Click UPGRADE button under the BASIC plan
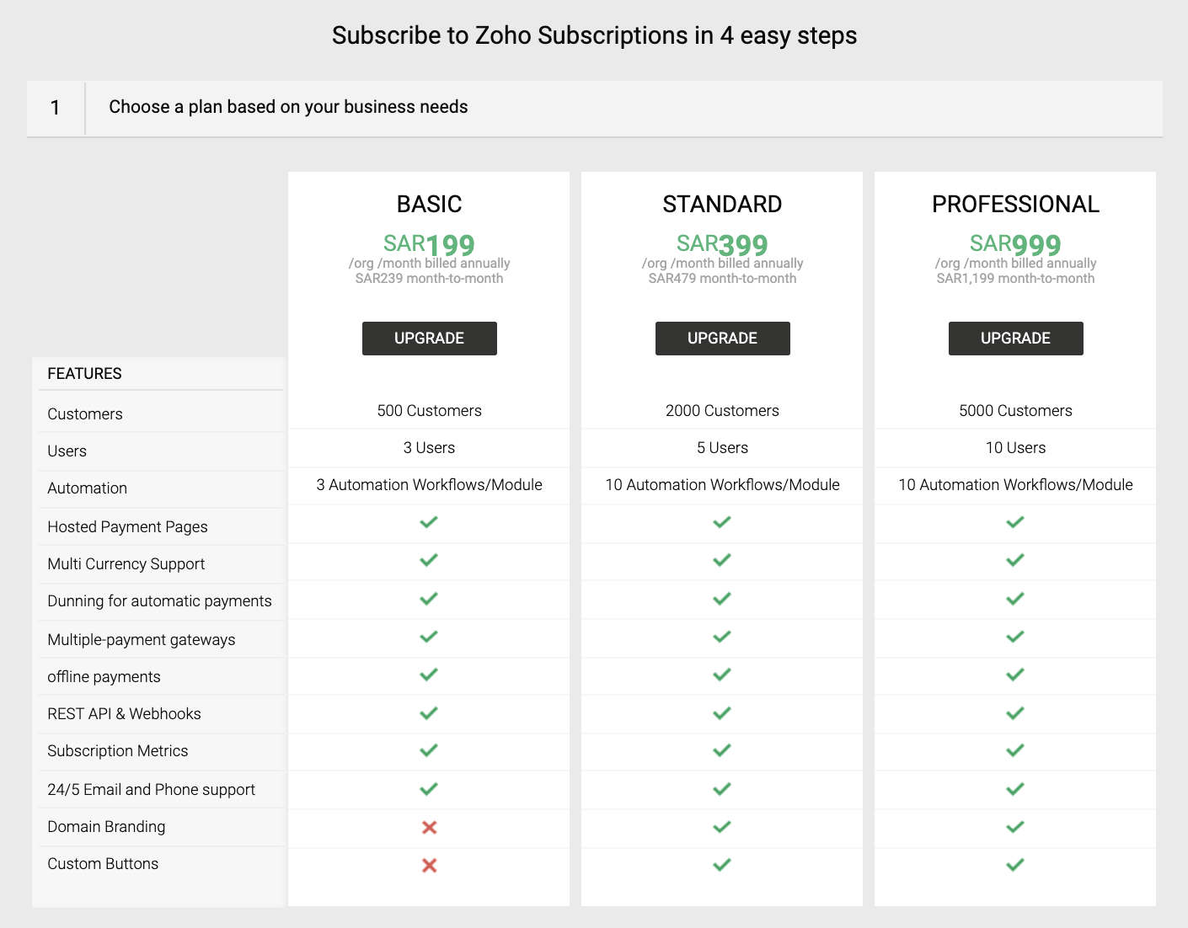This screenshot has width=1188, height=928. coord(429,339)
